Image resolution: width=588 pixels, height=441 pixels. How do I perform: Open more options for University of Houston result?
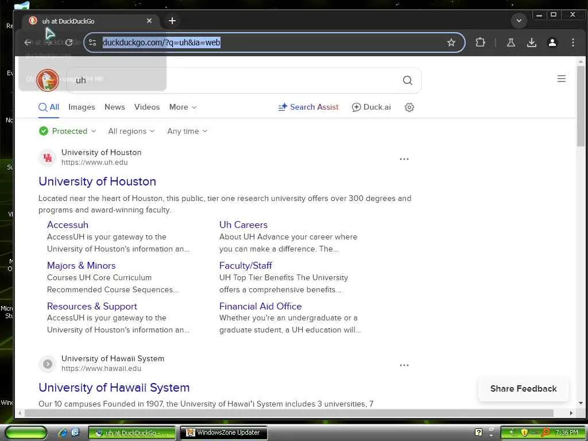(404, 159)
